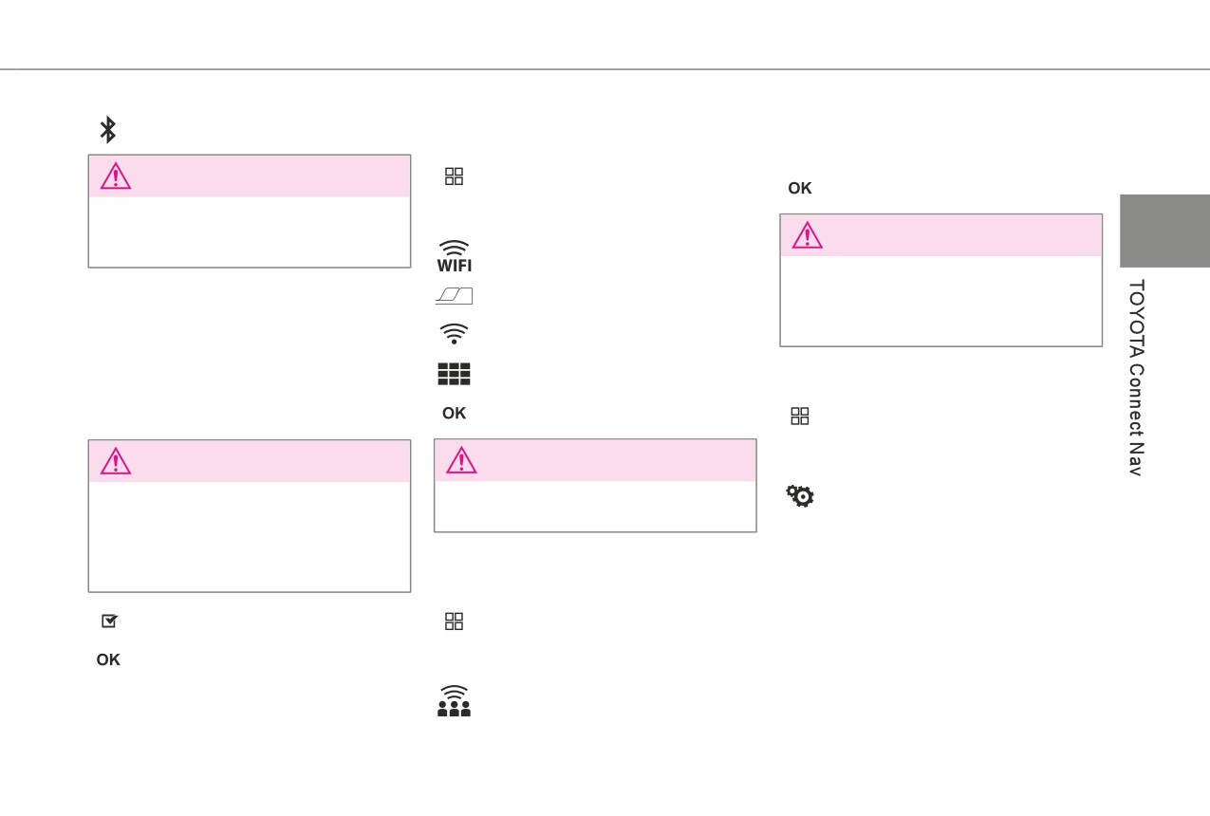Select the grey section tab marker
Screen dimensions: 1210x816
[1164, 231]
